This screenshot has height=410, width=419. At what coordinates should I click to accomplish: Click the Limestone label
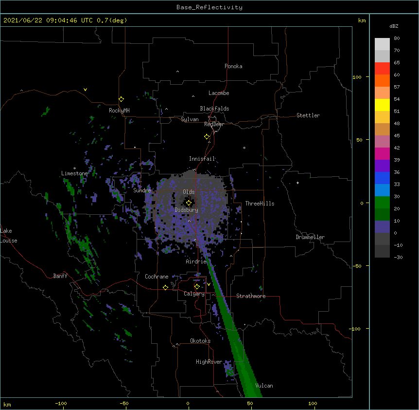pyautogui.click(x=74, y=173)
